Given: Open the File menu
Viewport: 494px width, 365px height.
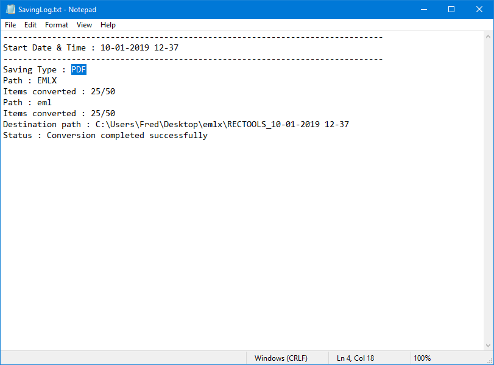Looking at the screenshot, I should pos(10,25).
